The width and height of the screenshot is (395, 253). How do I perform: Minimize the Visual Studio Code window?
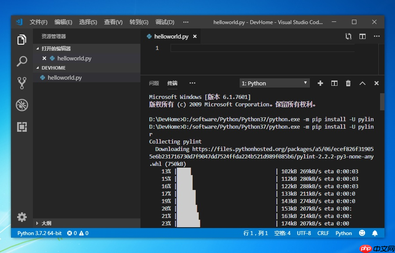[x=334, y=22]
